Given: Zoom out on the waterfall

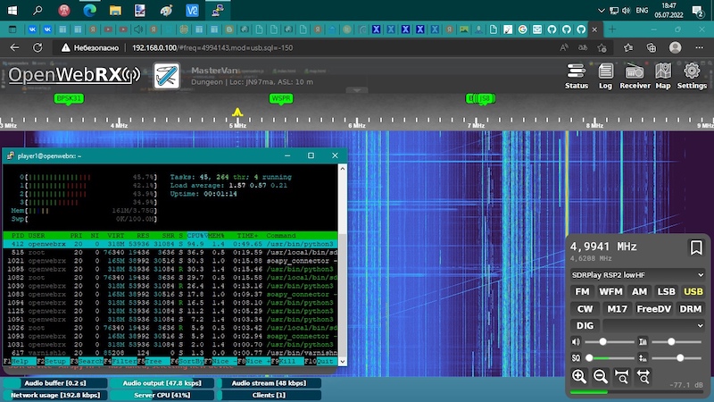Looking at the screenshot, I should [x=601, y=376].
